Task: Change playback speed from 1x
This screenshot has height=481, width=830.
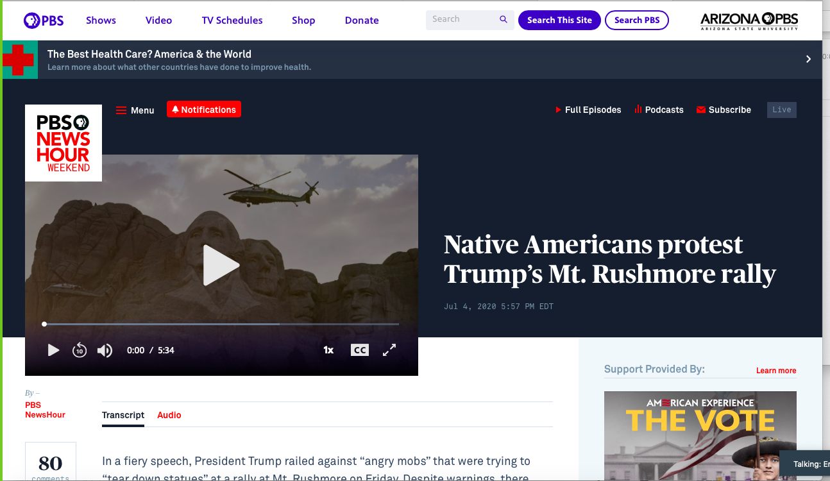Action: (328, 350)
